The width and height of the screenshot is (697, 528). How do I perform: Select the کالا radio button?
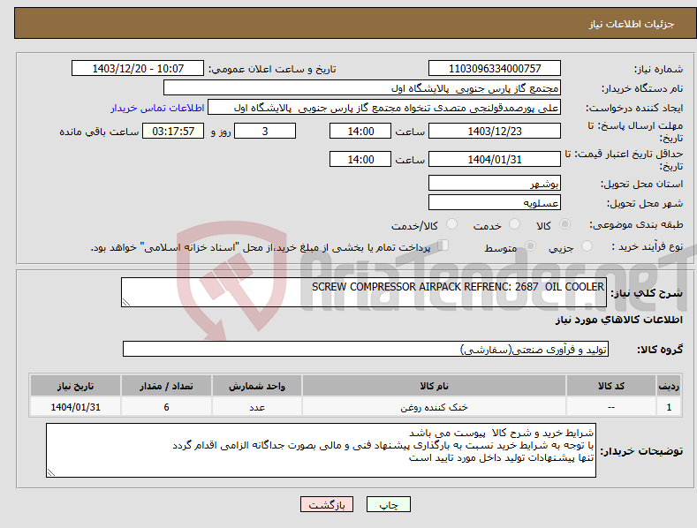(564, 224)
